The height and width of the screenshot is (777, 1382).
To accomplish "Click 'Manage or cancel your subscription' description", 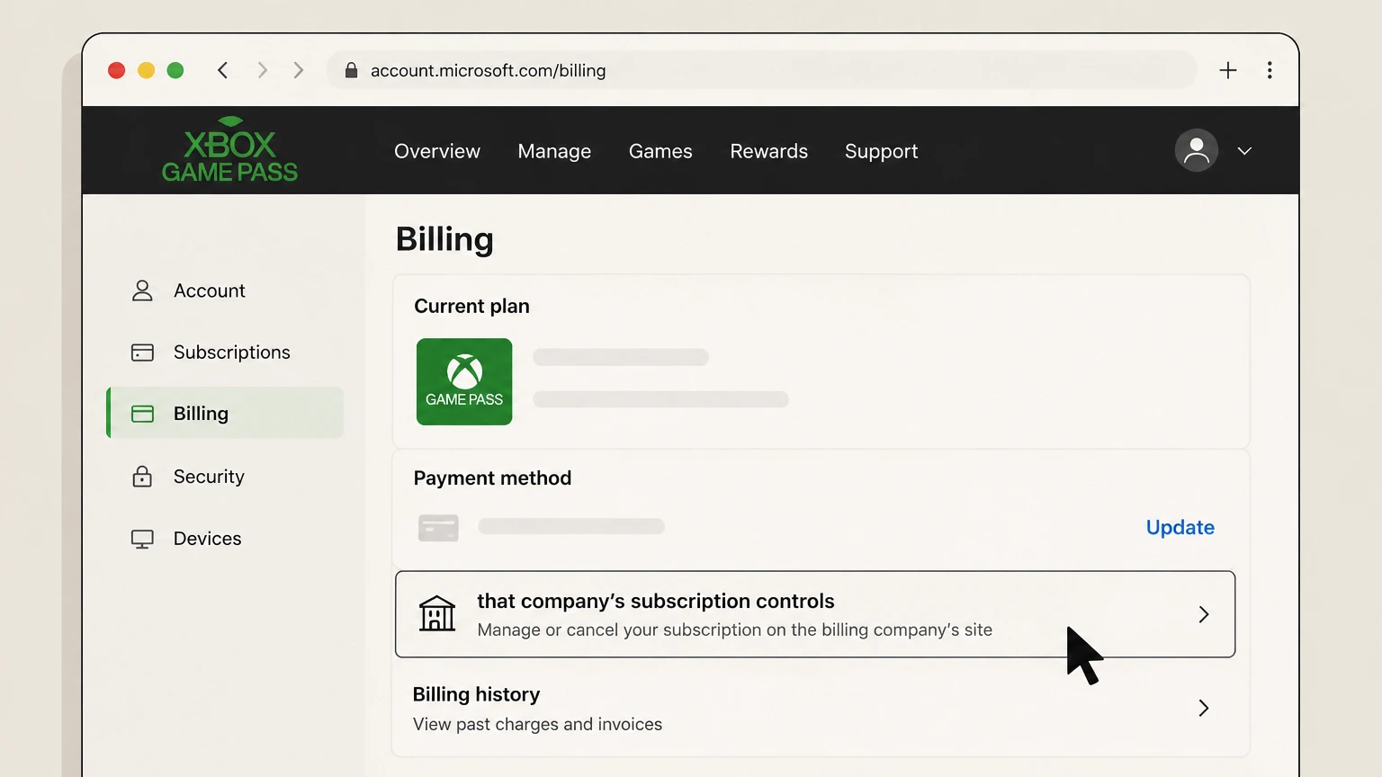I will pyautogui.click(x=734, y=630).
